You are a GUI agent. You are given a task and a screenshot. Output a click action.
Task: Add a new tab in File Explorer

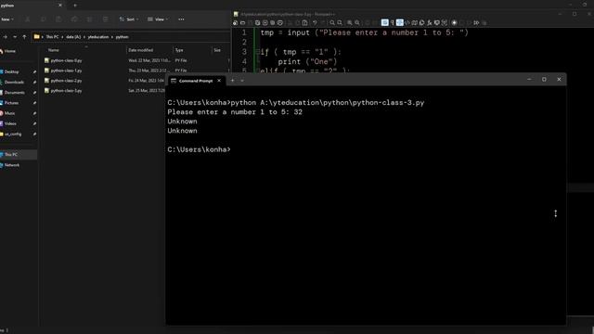(75, 6)
